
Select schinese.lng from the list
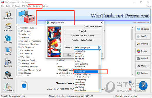[86, 72]
